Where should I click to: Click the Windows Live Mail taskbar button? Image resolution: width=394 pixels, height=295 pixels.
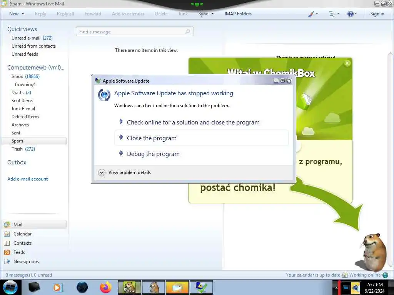tap(177, 287)
